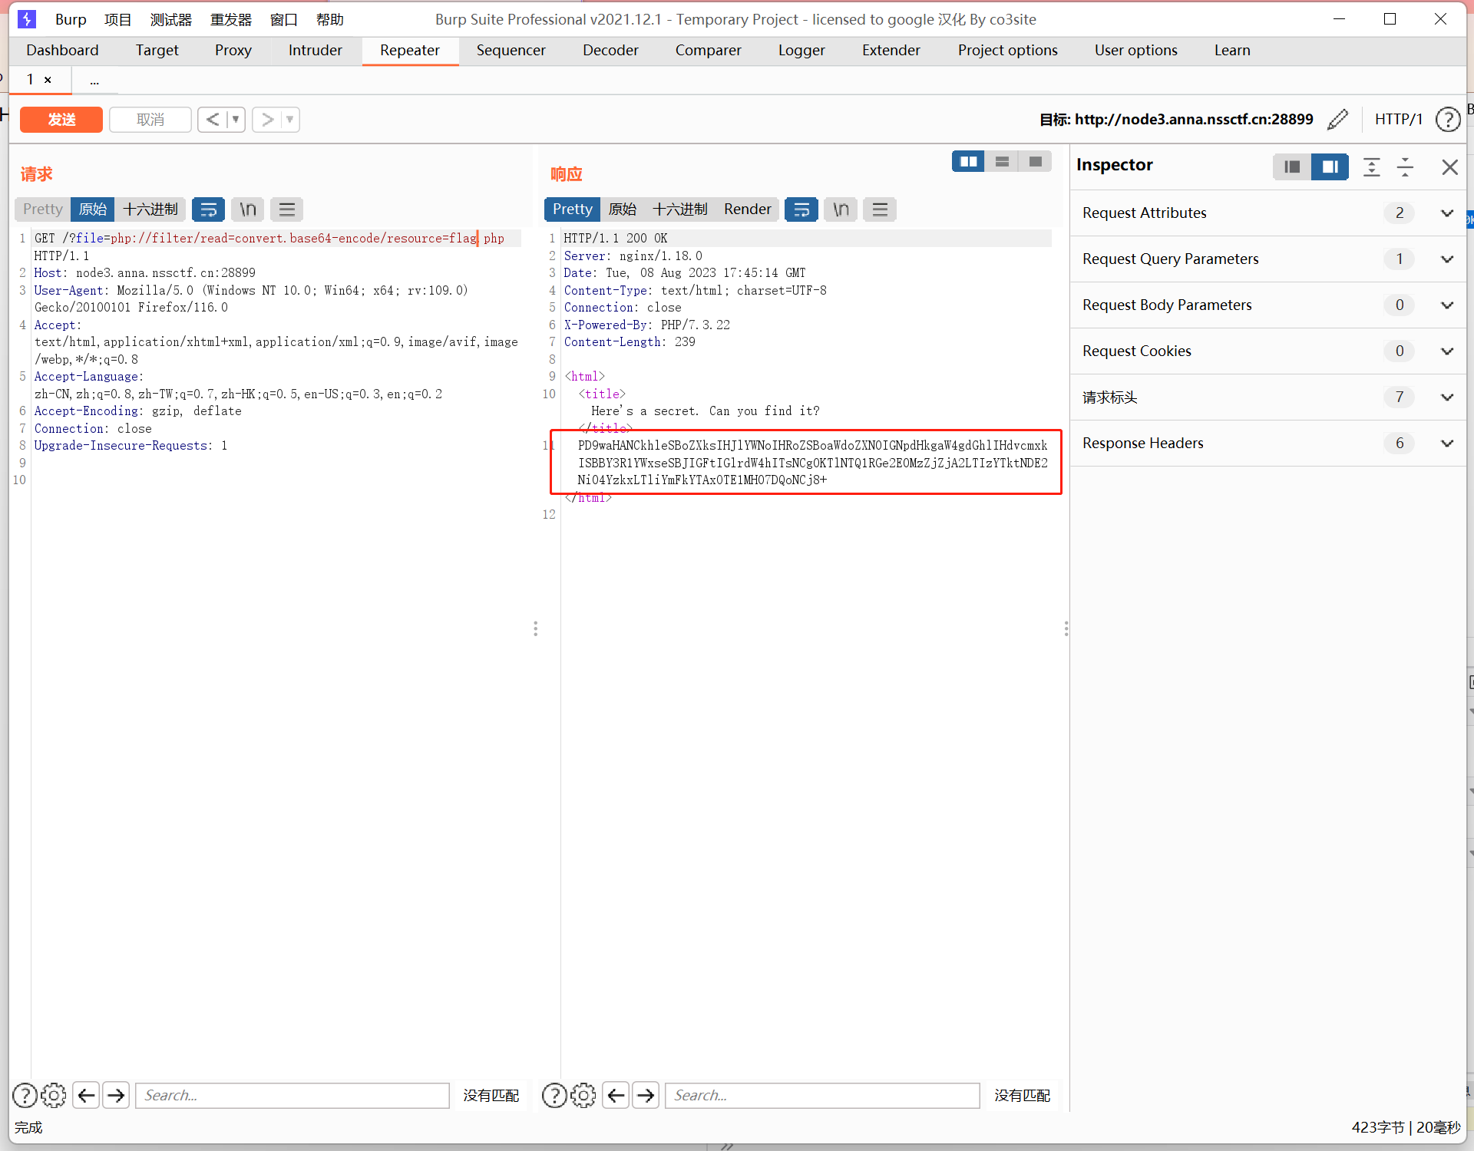
Task: Switch to the Intruder tab
Action: 316,51
